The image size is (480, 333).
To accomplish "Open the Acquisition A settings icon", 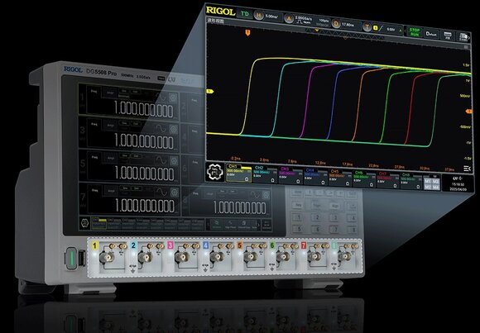I will point(288,18).
